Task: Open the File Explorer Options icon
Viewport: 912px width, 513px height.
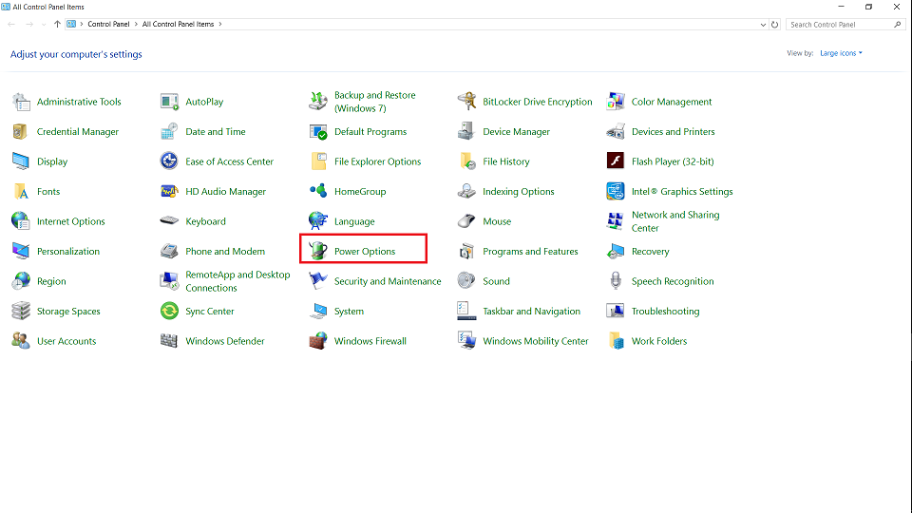Action: click(x=319, y=161)
